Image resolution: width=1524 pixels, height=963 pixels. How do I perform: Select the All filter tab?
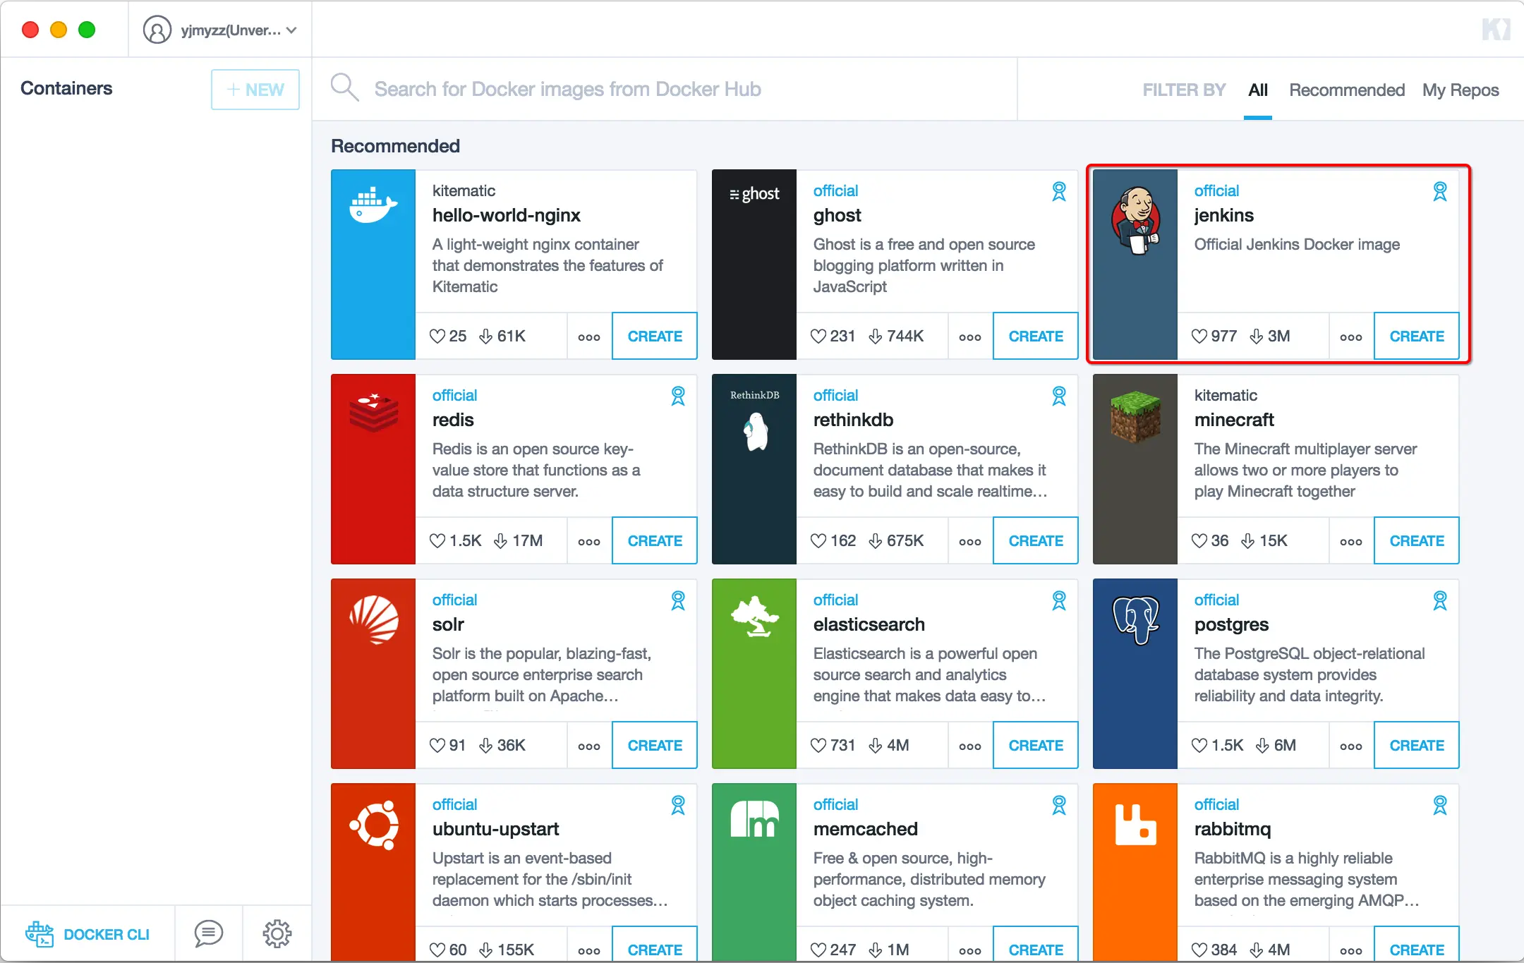pyautogui.click(x=1257, y=90)
